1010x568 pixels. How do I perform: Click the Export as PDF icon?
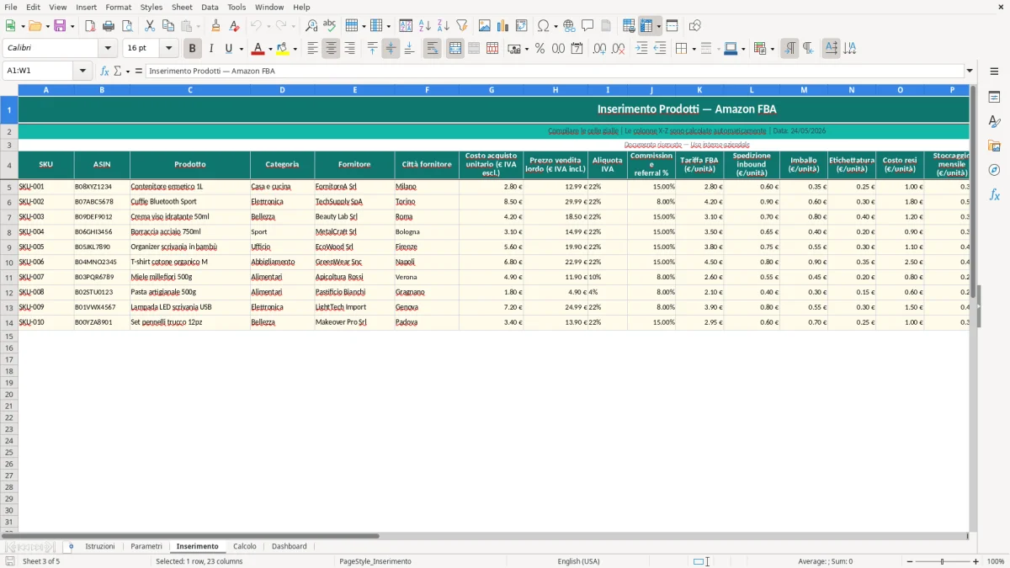coord(90,26)
